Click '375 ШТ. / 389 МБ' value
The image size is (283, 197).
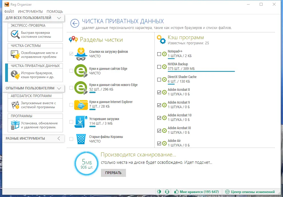pyautogui.click(x=181, y=69)
